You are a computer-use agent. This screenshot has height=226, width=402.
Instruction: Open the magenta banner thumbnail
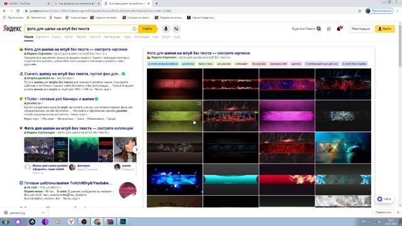click(287, 116)
